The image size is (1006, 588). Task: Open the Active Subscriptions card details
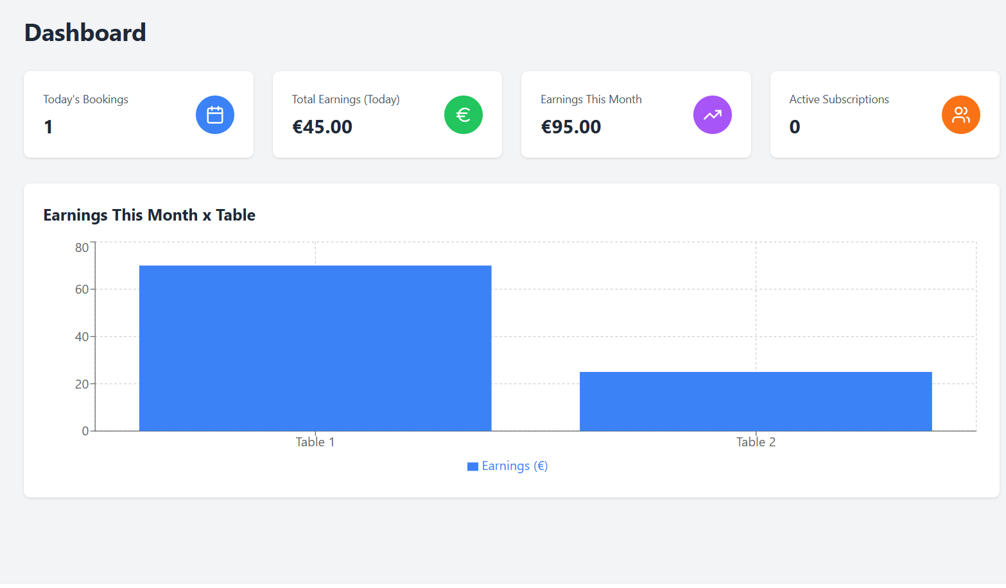pyautogui.click(x=883, y=115)
